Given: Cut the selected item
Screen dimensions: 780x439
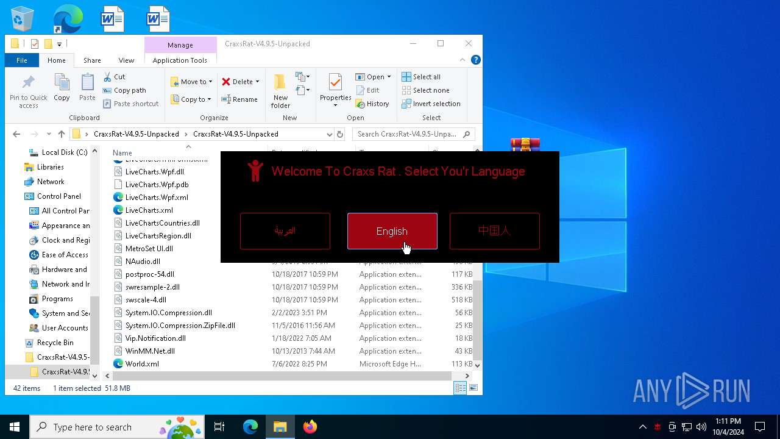Looking at the screenshot, I should 114,77.
